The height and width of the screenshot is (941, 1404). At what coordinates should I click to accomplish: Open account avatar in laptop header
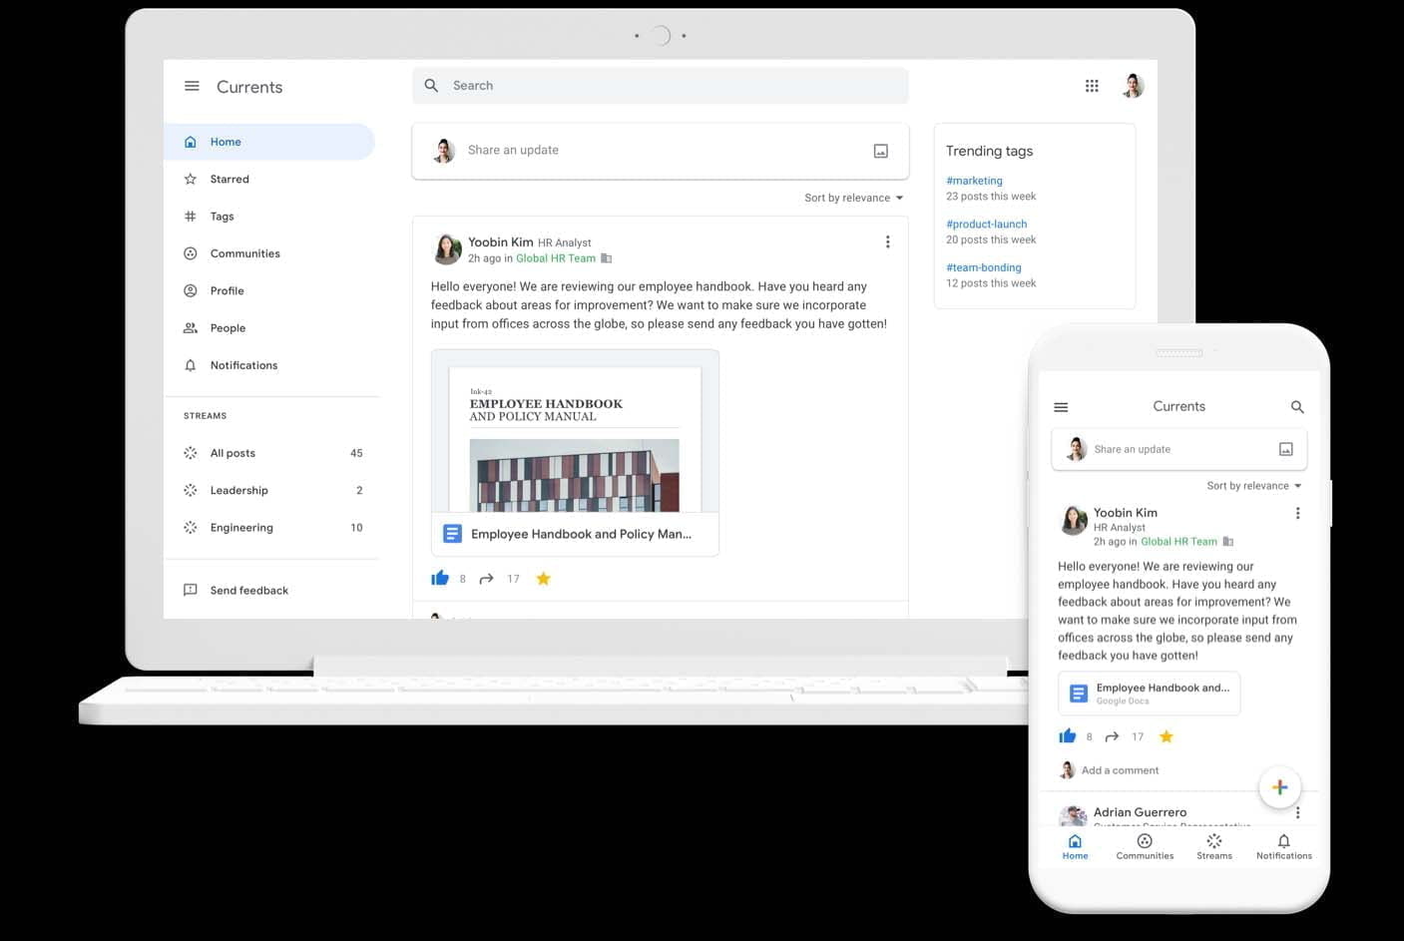click(x=1133, y=86)
